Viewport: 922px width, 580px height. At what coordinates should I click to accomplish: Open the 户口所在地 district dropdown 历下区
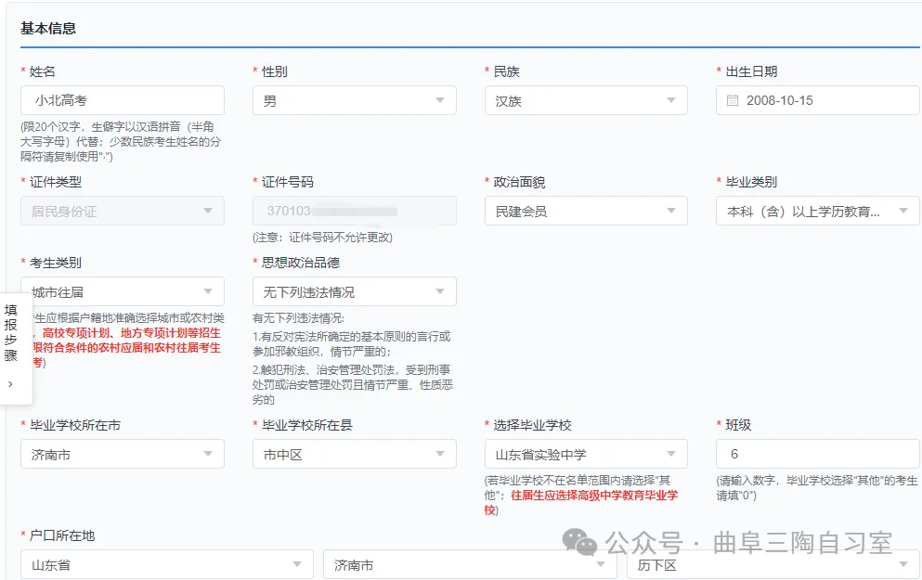[x=773, y=565]
